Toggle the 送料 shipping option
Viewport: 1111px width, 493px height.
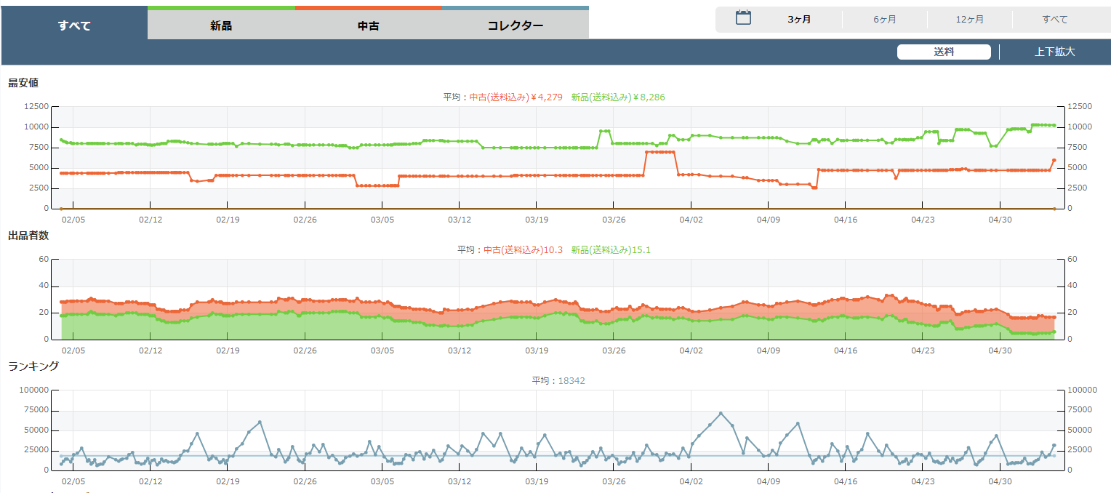(944, 52)
